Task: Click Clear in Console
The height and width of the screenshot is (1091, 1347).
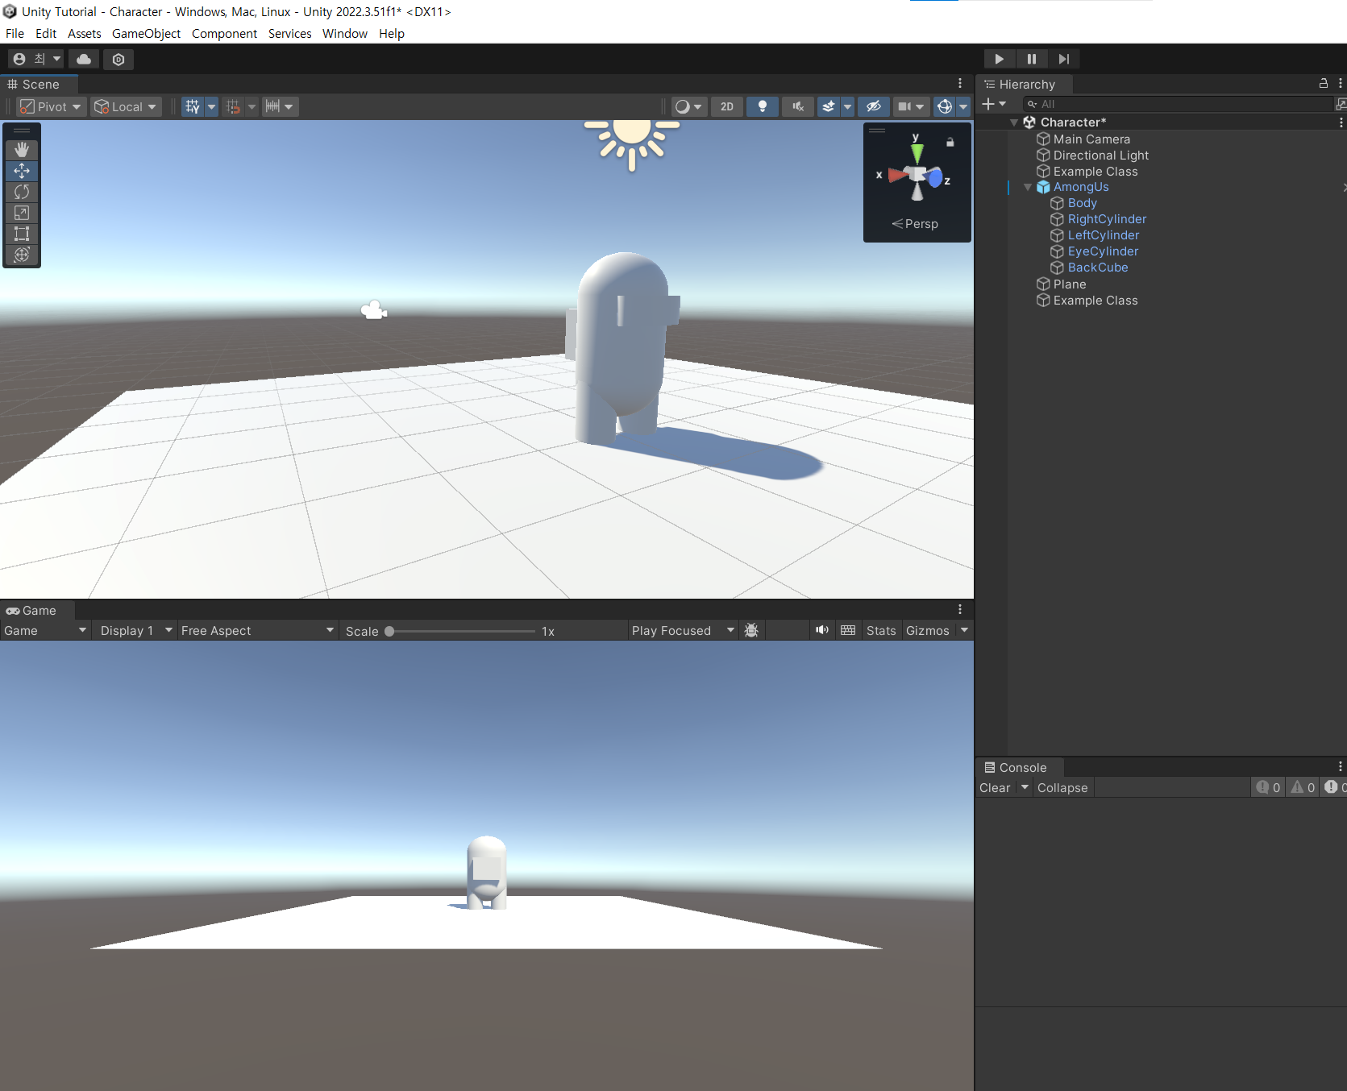Action: [x=995, y=788]
